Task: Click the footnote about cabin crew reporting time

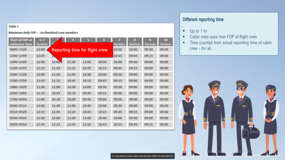Action: (142, 156)
